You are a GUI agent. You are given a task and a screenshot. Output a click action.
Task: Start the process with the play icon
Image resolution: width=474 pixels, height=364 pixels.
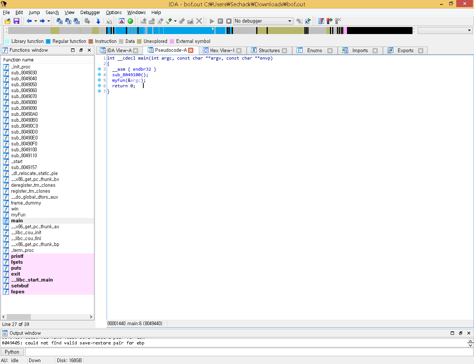212,21
